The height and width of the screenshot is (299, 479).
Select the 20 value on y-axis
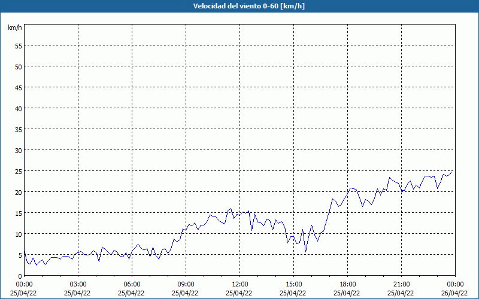[x=19, y=192]
